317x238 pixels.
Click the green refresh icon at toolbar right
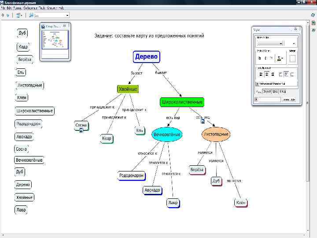tap(313, 15)
